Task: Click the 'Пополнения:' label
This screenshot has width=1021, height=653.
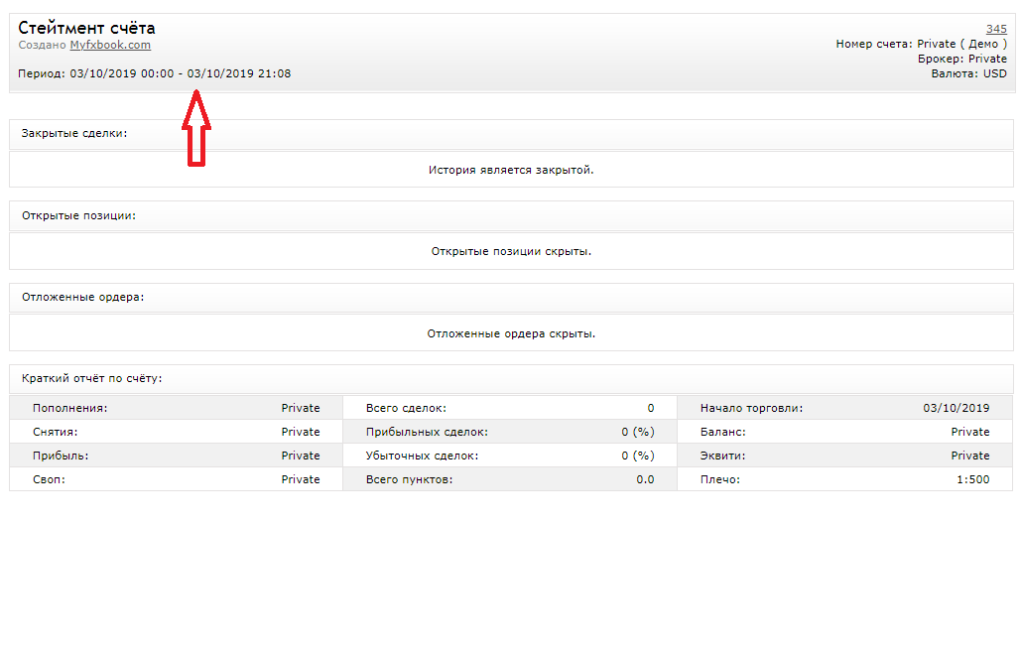Action: (69, 408)
